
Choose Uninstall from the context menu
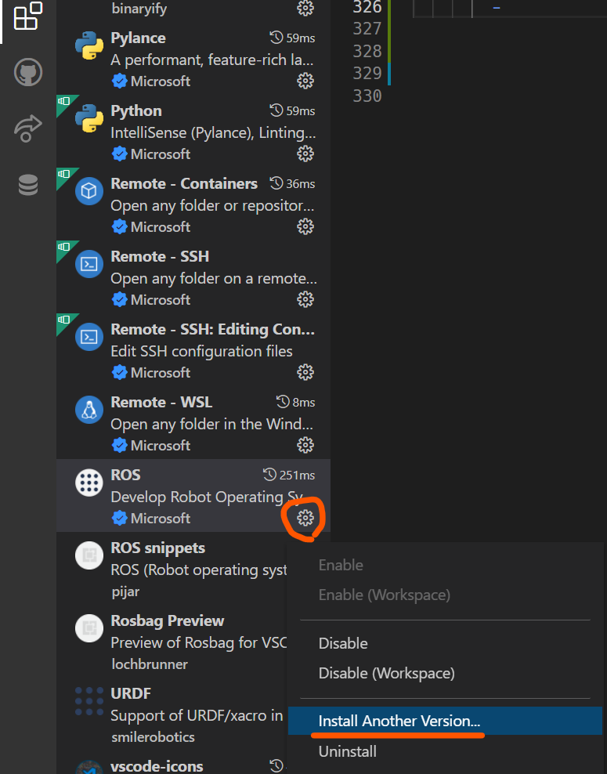point(347,751)
